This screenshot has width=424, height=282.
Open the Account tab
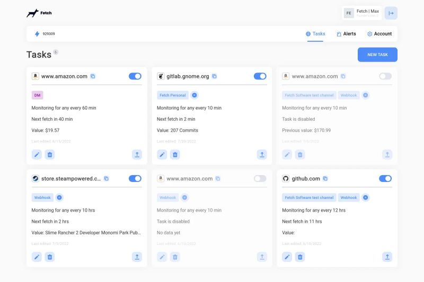tap(379, 34)
